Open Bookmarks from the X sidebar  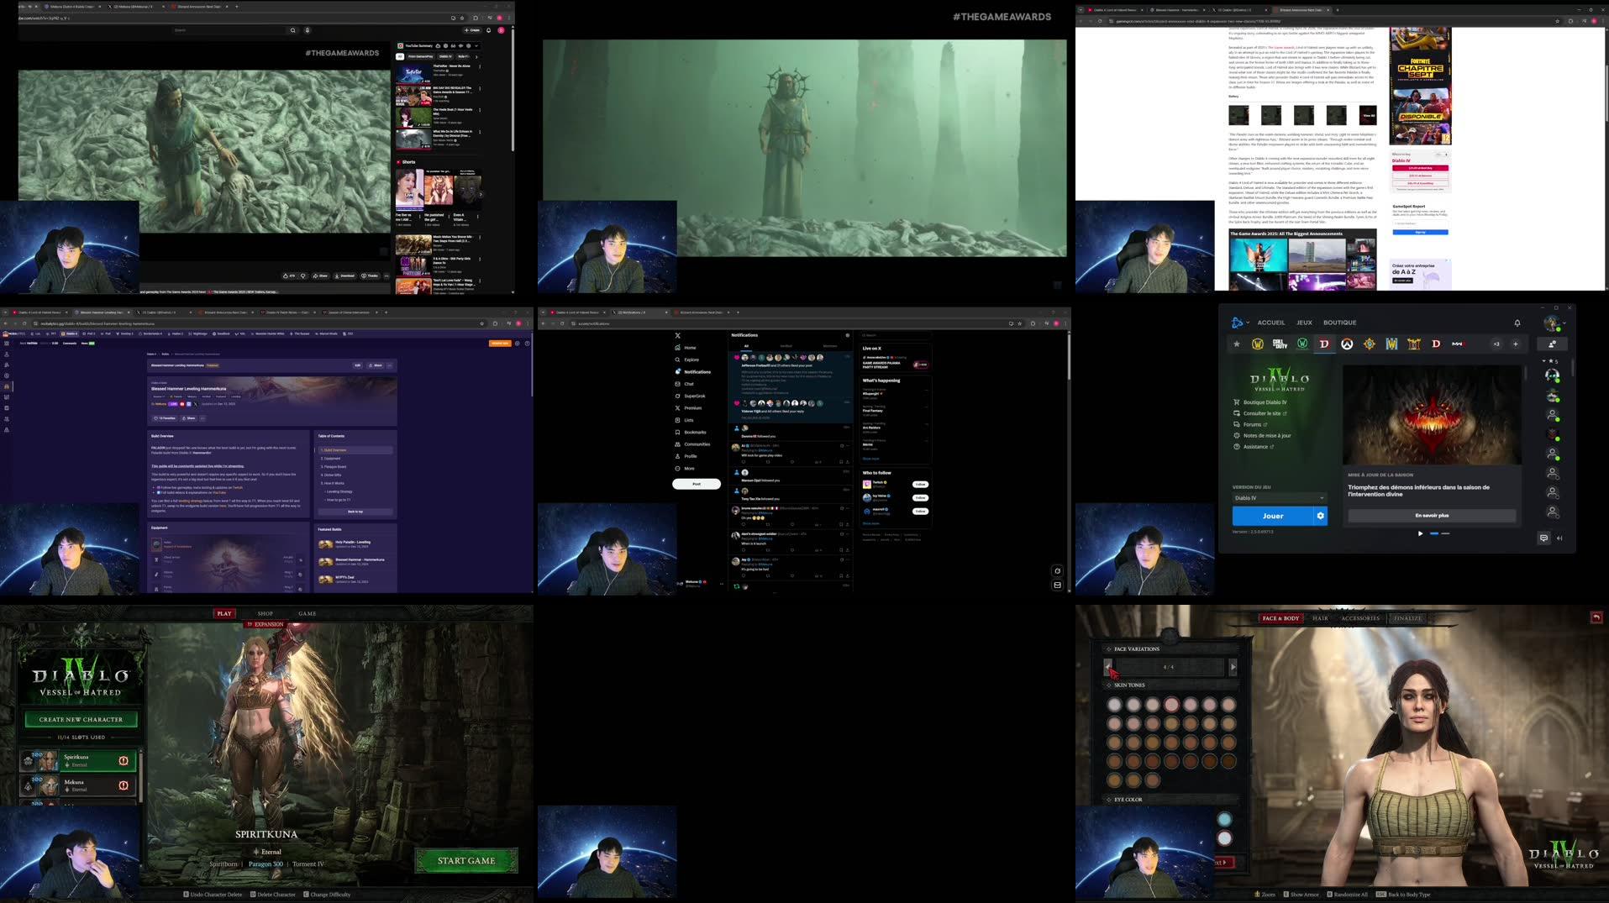pyautogui.click(x=695, y=433)
